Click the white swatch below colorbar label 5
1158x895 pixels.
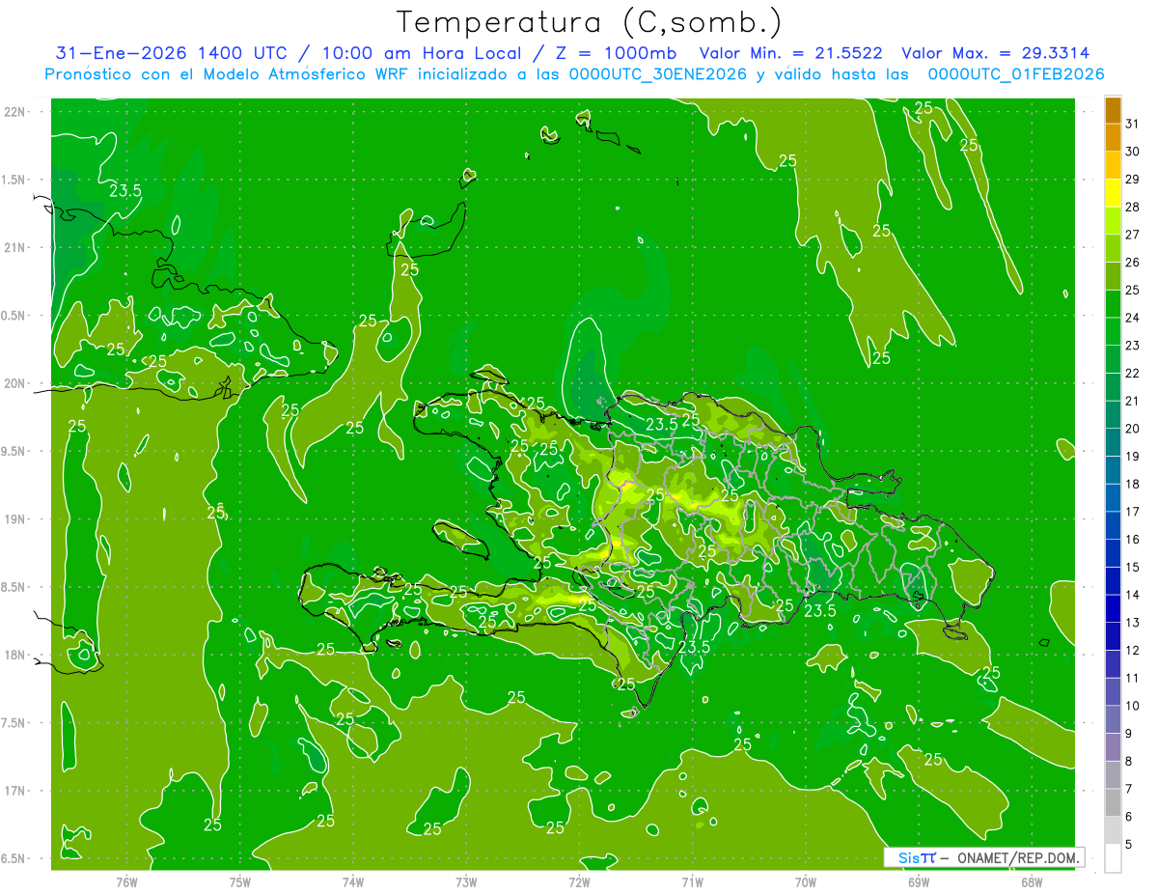(1113, 858)
